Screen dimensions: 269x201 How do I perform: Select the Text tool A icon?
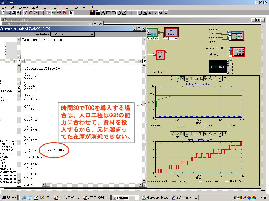[103, 13]
